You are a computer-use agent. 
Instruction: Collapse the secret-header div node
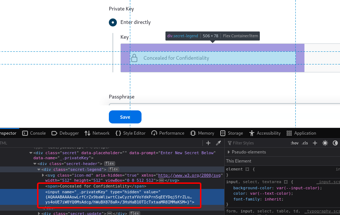tap(35, 164)
